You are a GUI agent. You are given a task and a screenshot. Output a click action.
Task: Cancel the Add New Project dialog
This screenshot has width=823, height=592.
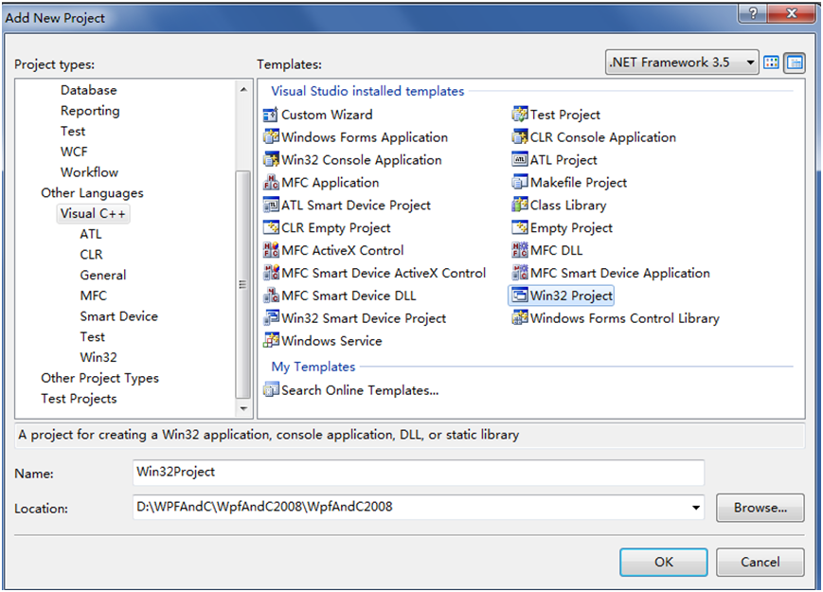pyautogui.click(x=760, y=562)
